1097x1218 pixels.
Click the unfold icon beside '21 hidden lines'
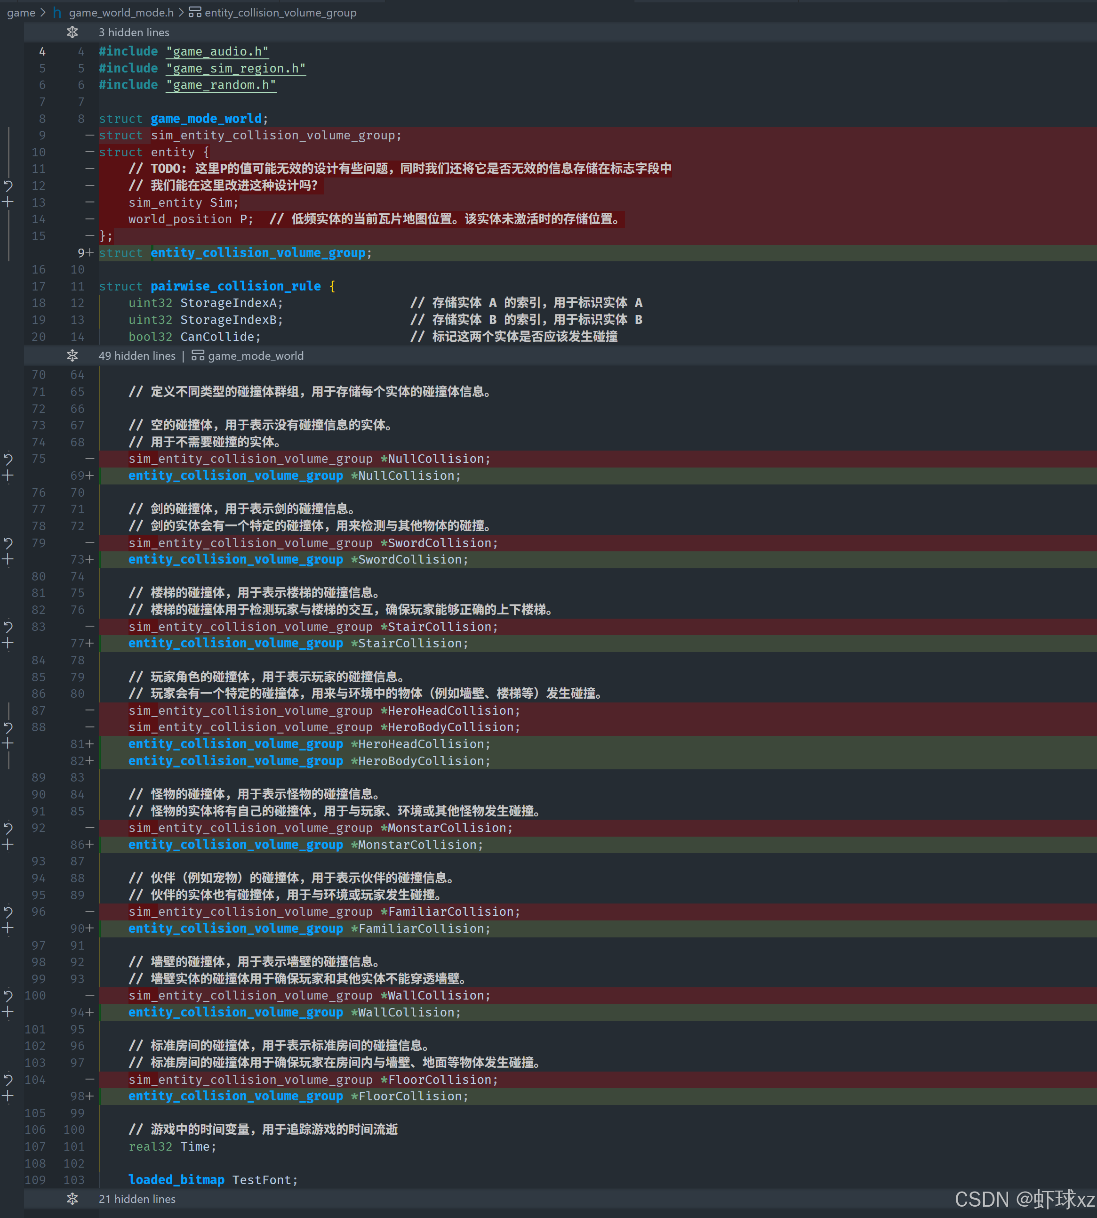tap(72, 1199)
